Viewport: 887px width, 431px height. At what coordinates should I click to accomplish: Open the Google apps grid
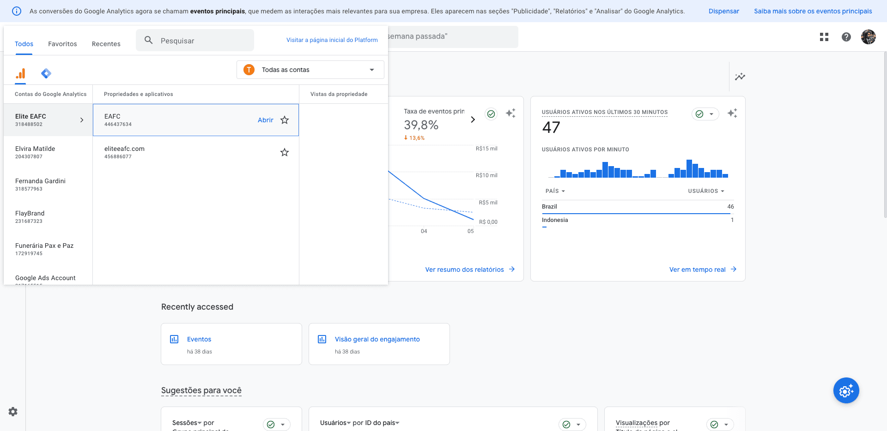pyautogui.click(x=824, y=37)
